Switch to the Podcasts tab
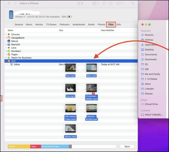This screenshot has height=152, width=169. [x=65, y=24]
